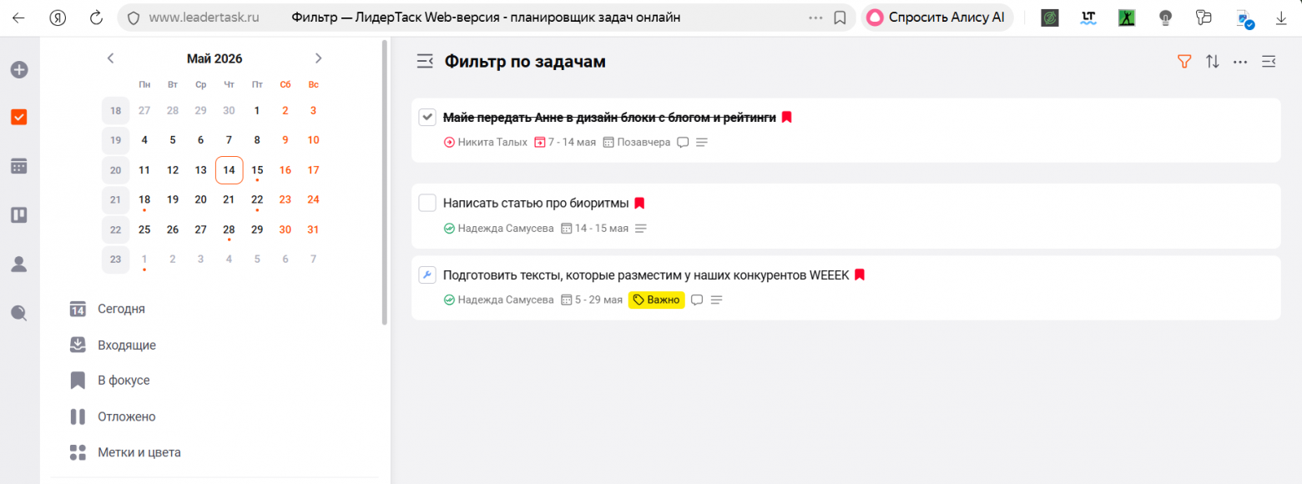Viewport: 1302px width, 484px height.
Task: Click wrench status icon on WEEEK task
Action: tap(427, 275)
